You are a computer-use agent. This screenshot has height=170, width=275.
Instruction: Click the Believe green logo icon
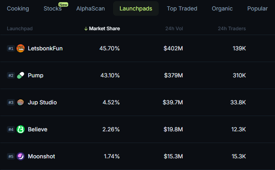pyautogui.click(x=21, y=129)
